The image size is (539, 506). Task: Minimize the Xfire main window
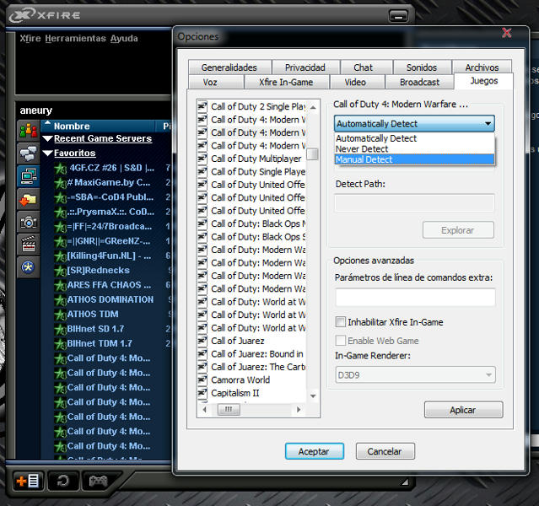click(x=398, y=16)
